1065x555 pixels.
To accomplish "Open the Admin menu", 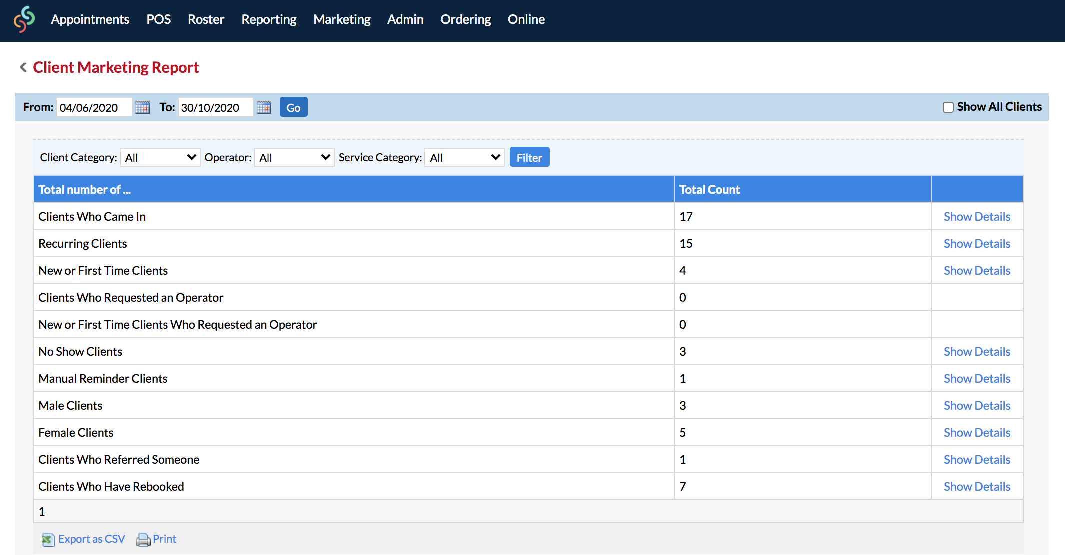I will 405,19.
